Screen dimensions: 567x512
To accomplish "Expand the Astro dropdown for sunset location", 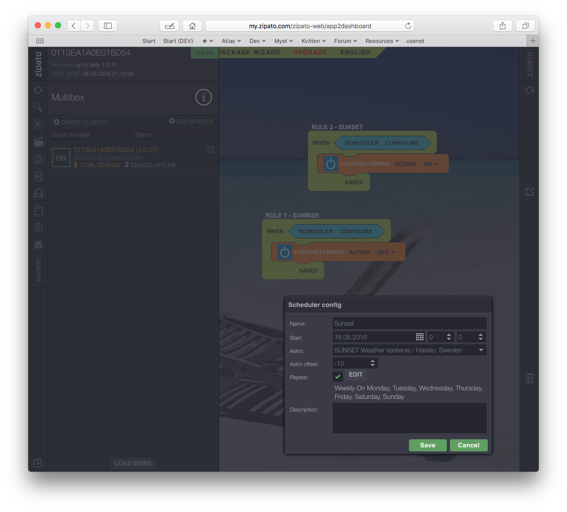I will tap(481, 350).
